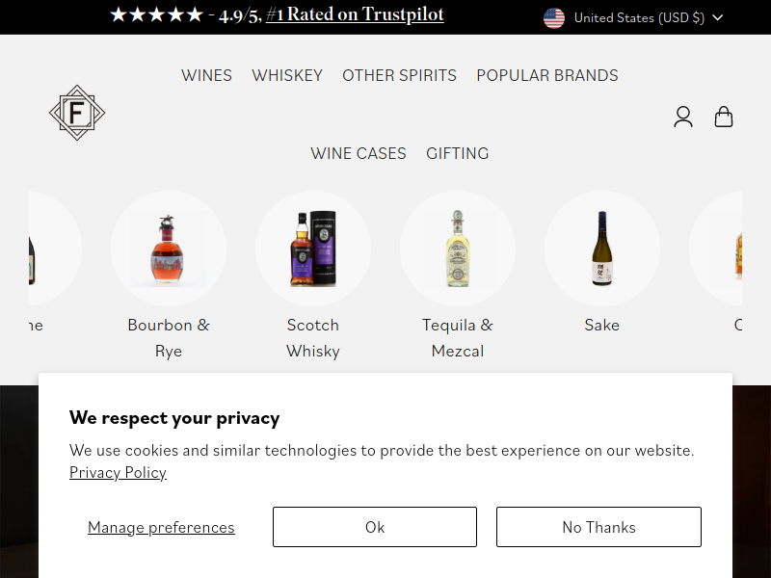The height and width of the screenshot is (578, 771).
Task: Open the Gifting menu item
Action: click(458, 153)
